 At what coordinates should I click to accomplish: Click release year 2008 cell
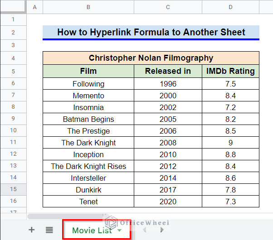pos(168,143)
